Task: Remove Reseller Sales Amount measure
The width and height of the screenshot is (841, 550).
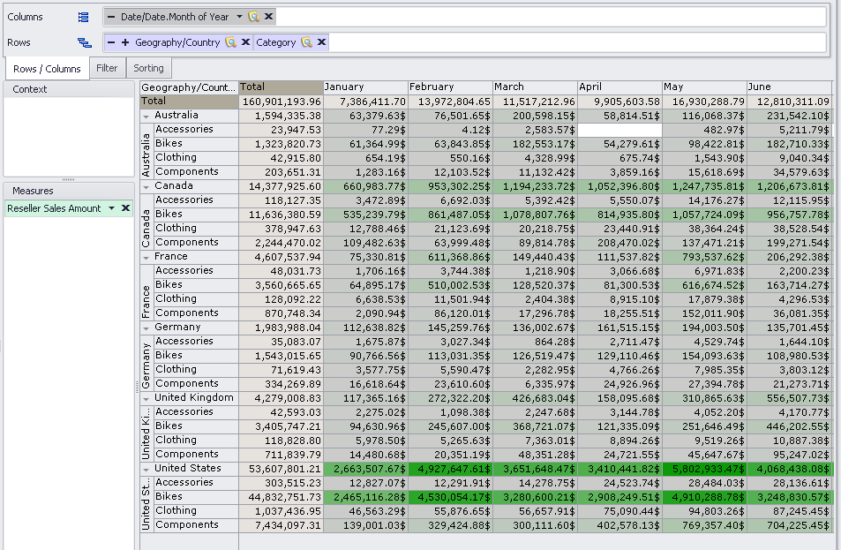Action: coord(125,207)
